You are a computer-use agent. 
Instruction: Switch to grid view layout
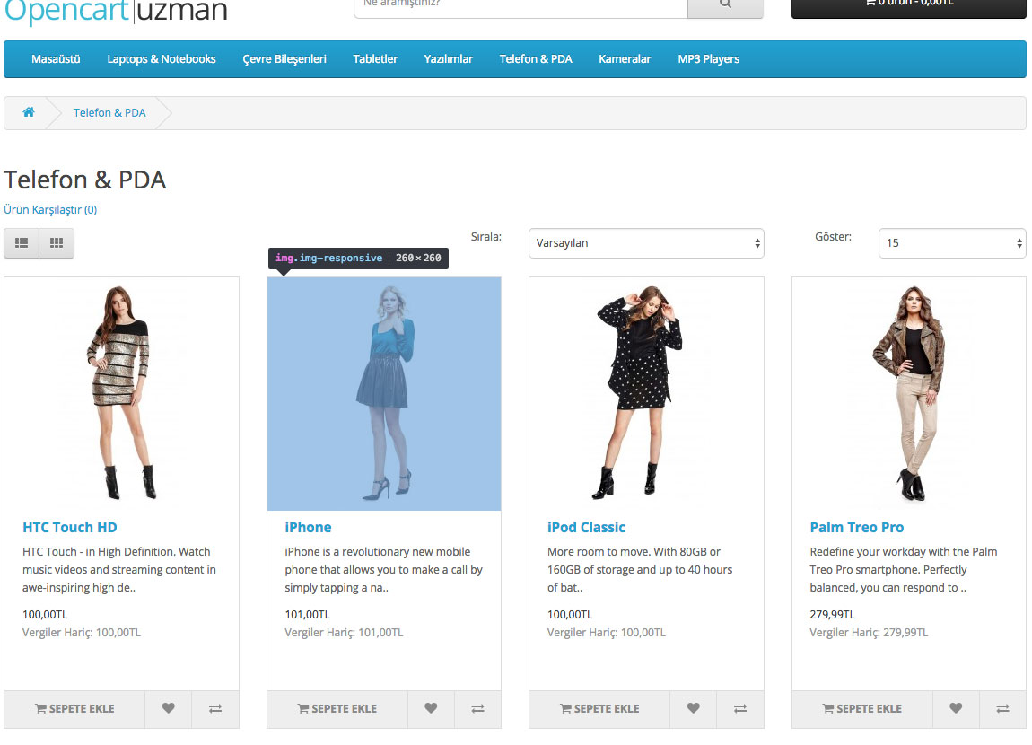[x=57, y=242]
